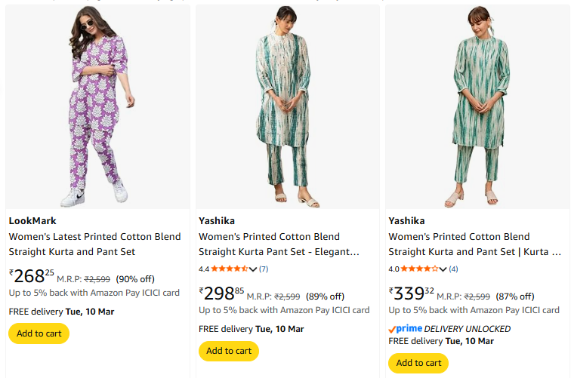Screen dimensions: 571x378
Task: Click the ₹298.85 price of middle product
Action: (x=222, y=293)
